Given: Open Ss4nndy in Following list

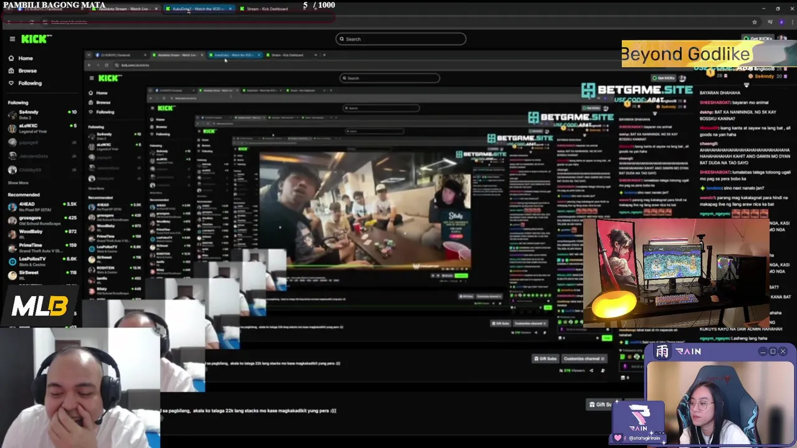Looking at the screenshot, I should point(42,114).
